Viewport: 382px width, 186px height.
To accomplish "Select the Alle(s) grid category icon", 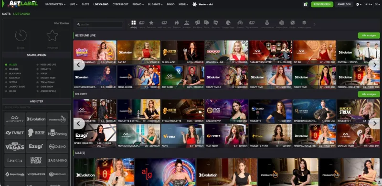I will (133, 22).
